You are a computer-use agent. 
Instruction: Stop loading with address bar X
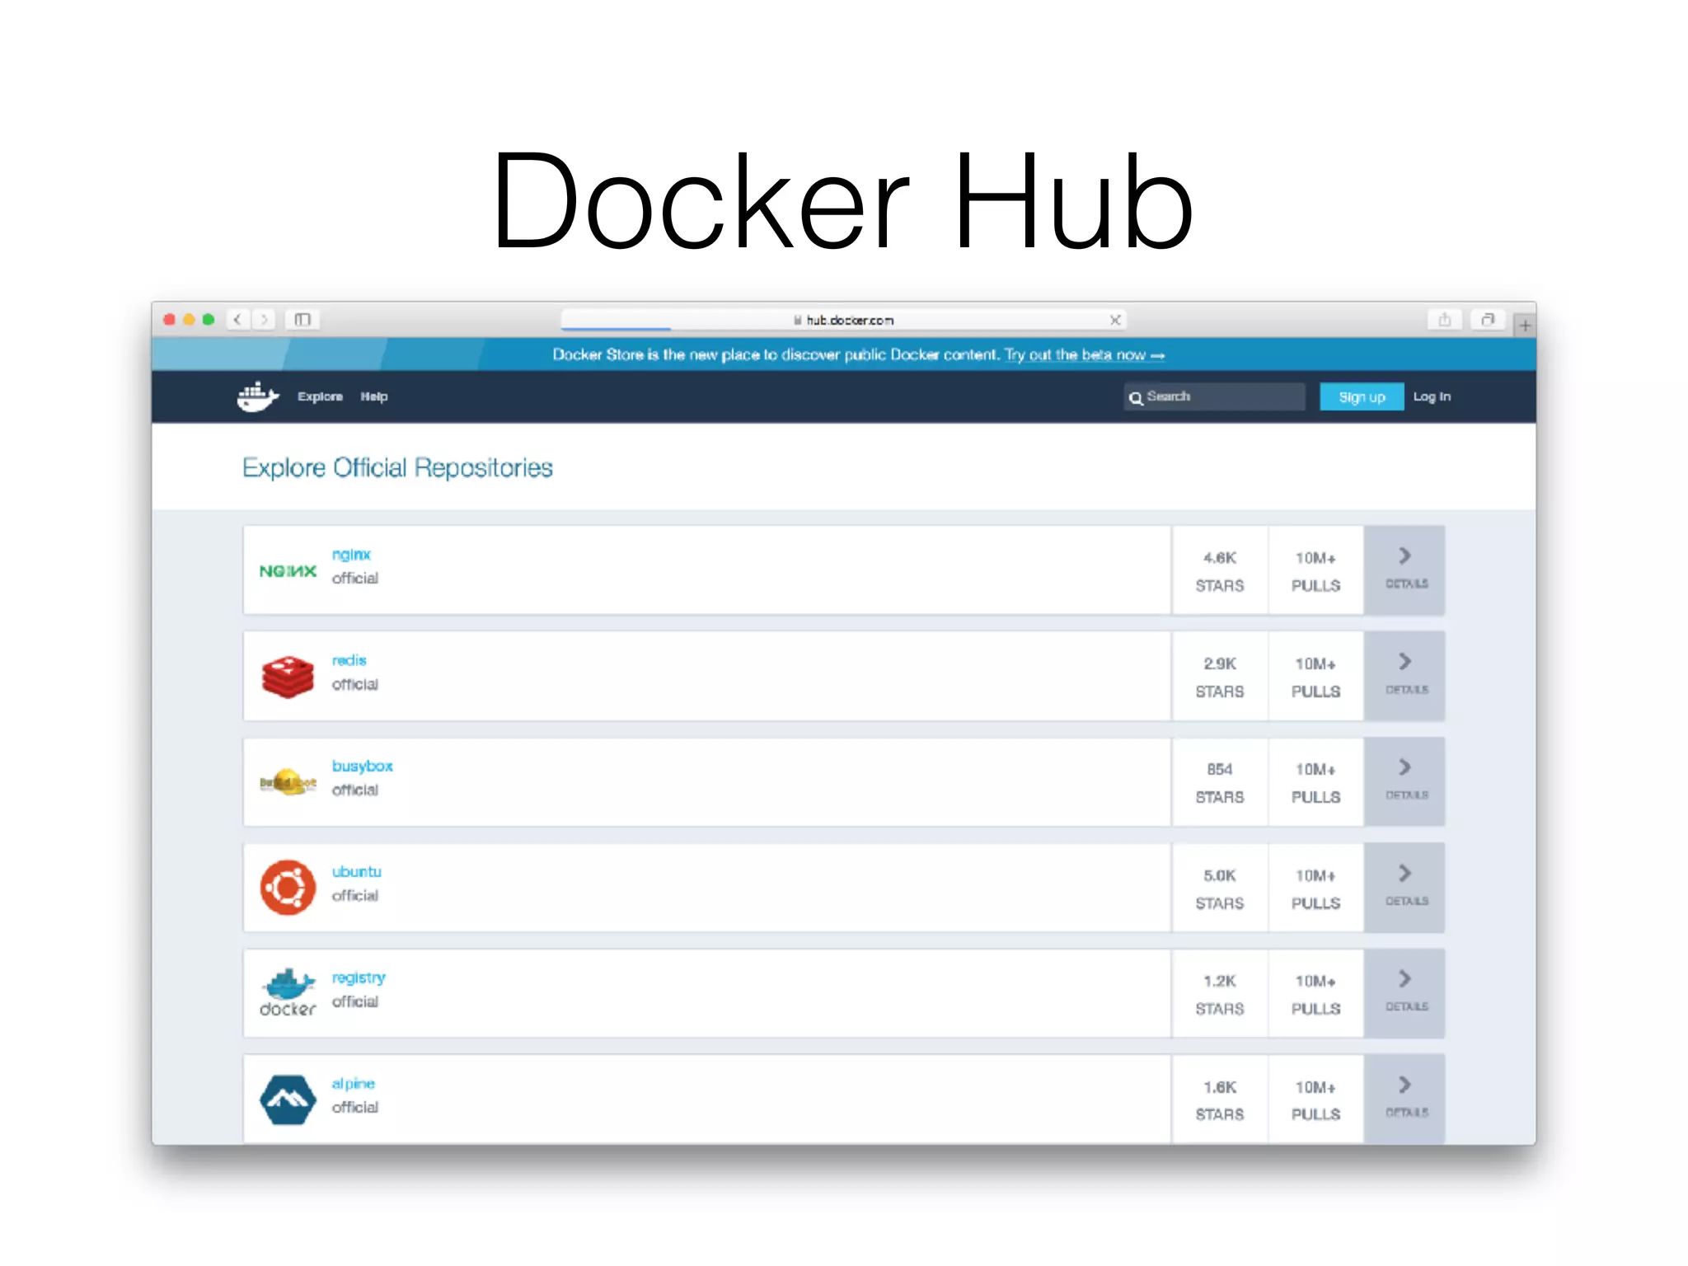pyautogui.click(x=1115, y=320)
